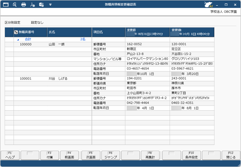241x167 pixels.
Task: Click the Excel export icon
Action: [x=41, y=4]
